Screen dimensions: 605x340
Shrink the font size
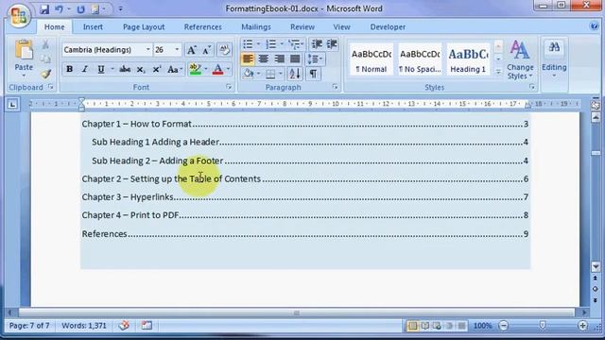coord(206,50)
